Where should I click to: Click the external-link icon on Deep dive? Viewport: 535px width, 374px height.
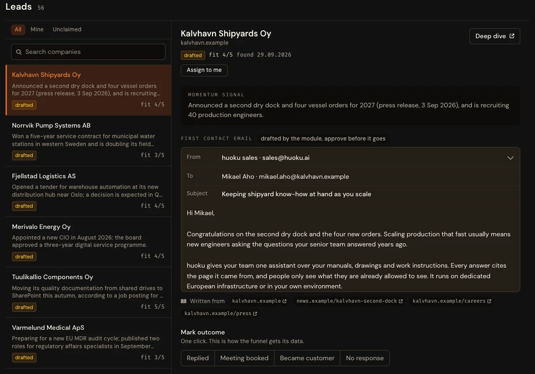[x=512, y=36]
